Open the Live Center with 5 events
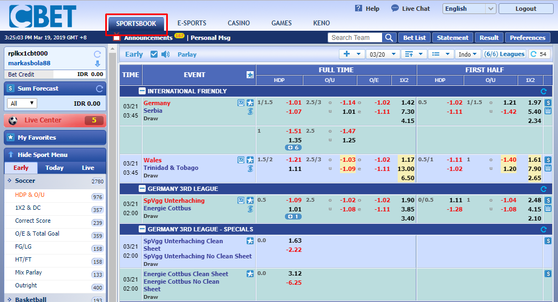 55,121
